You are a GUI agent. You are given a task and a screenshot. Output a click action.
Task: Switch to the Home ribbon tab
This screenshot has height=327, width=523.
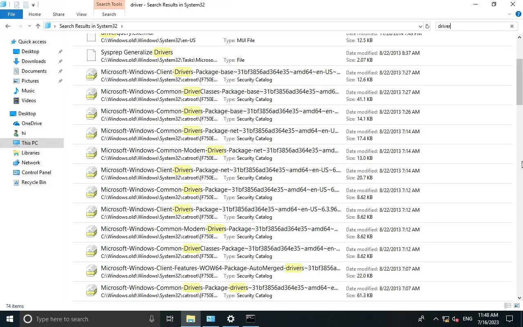coord(35,14)
